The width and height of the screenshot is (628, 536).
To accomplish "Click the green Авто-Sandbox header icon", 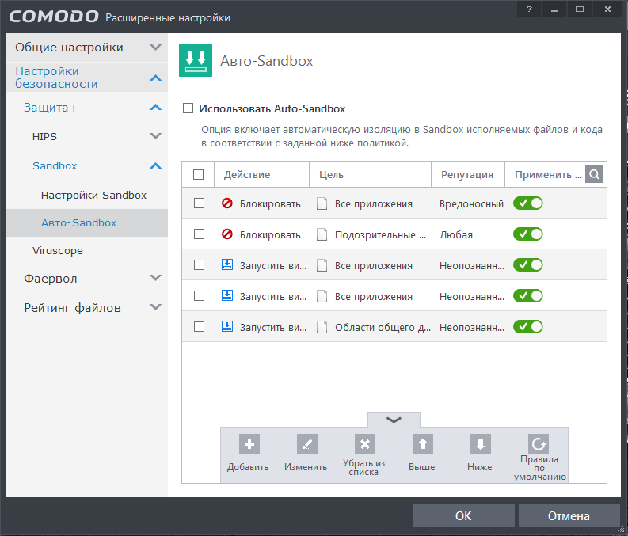I will 196,60.
